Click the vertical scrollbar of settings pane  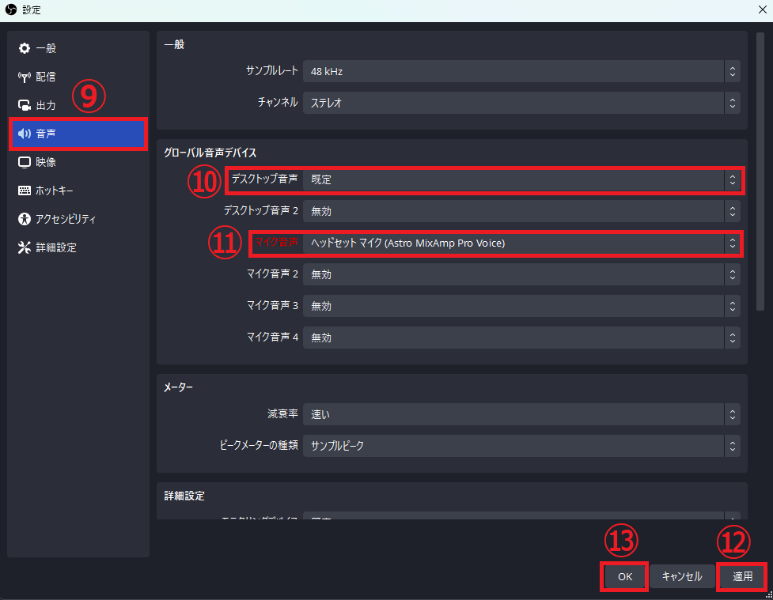(760, 172)
